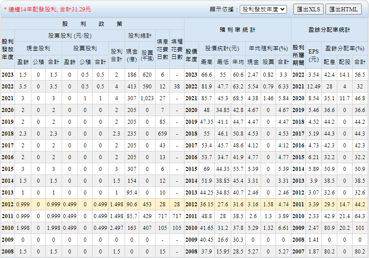Click the 盈餘分配率(%) column header
The width and height of the screenshot is (369, 258).
click(345, 48)
